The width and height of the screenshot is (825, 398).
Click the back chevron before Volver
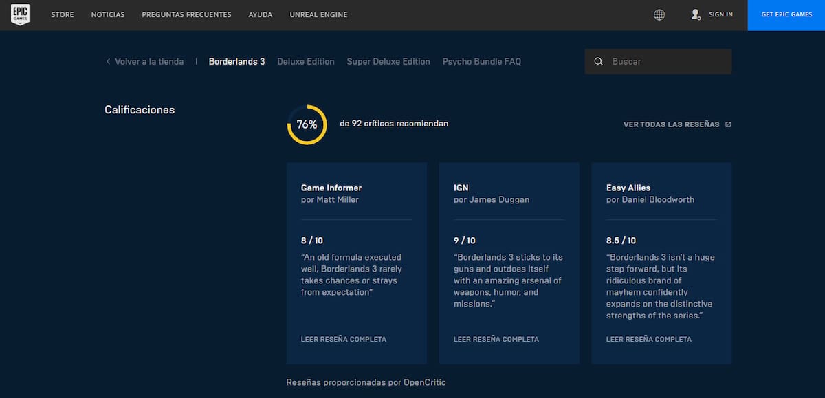pos(108,61)
